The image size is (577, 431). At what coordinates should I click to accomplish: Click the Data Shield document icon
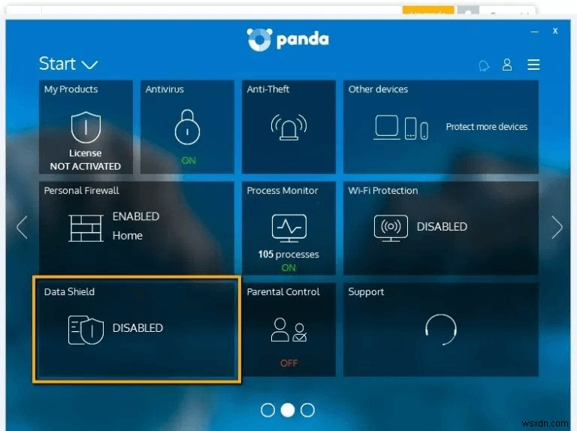click(x=86, y=330)
